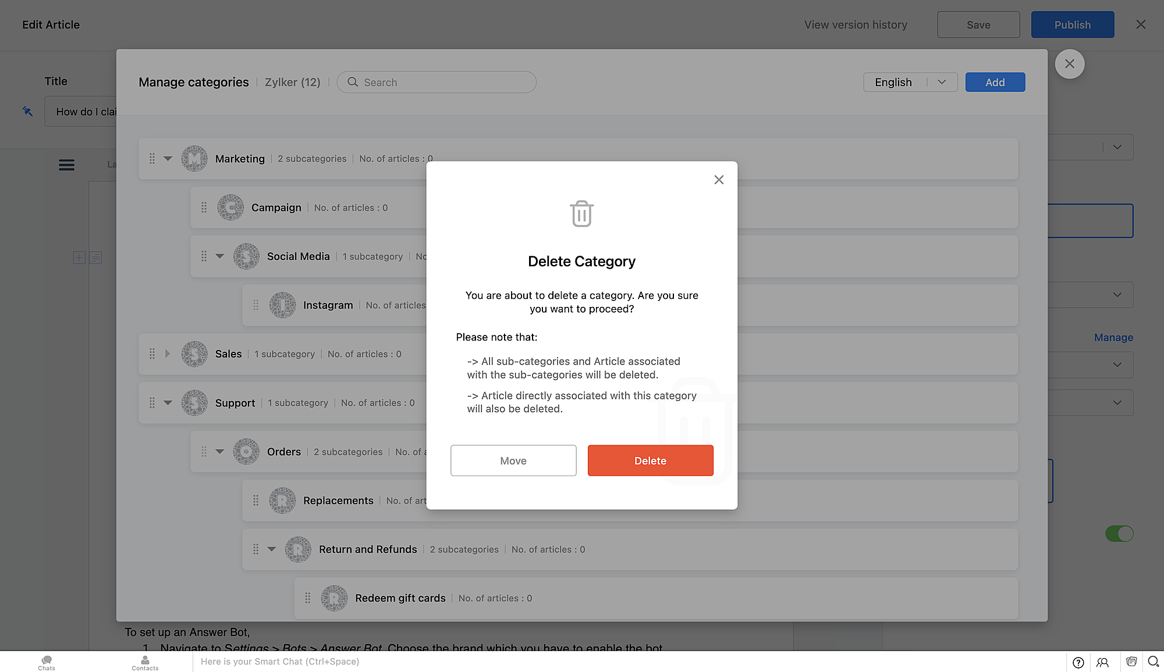Click the Move button
Image resolution: width=1164 pixels, height=672 pixels.
513,460
